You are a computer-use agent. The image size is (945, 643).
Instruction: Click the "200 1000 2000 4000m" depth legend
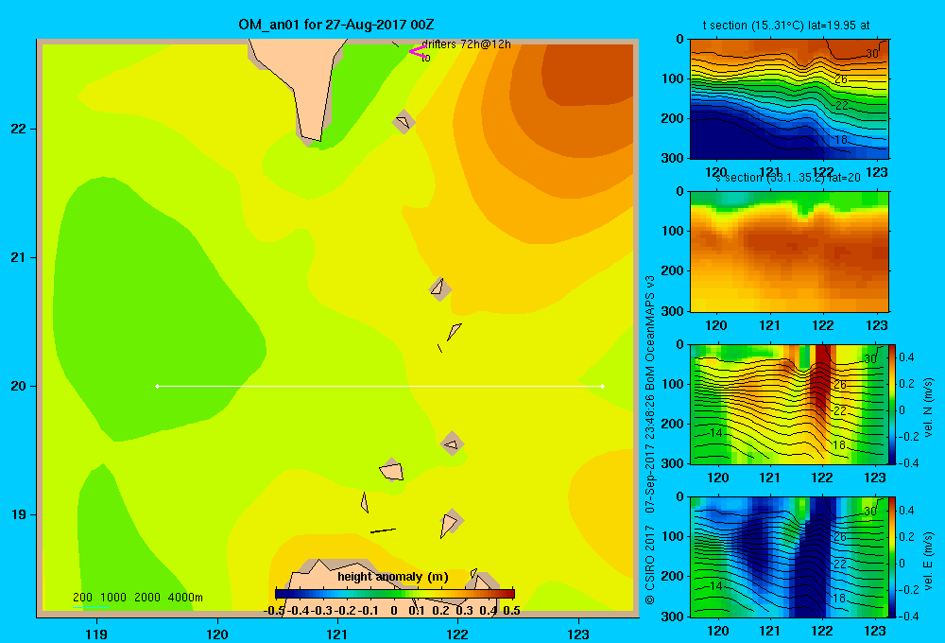[137, 598]
